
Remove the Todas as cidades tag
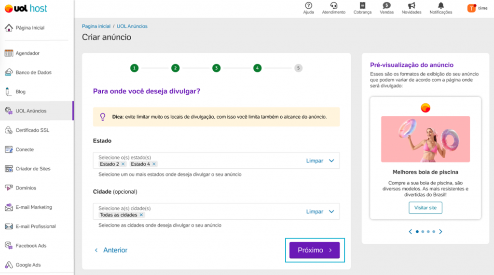tap(141, 215)
